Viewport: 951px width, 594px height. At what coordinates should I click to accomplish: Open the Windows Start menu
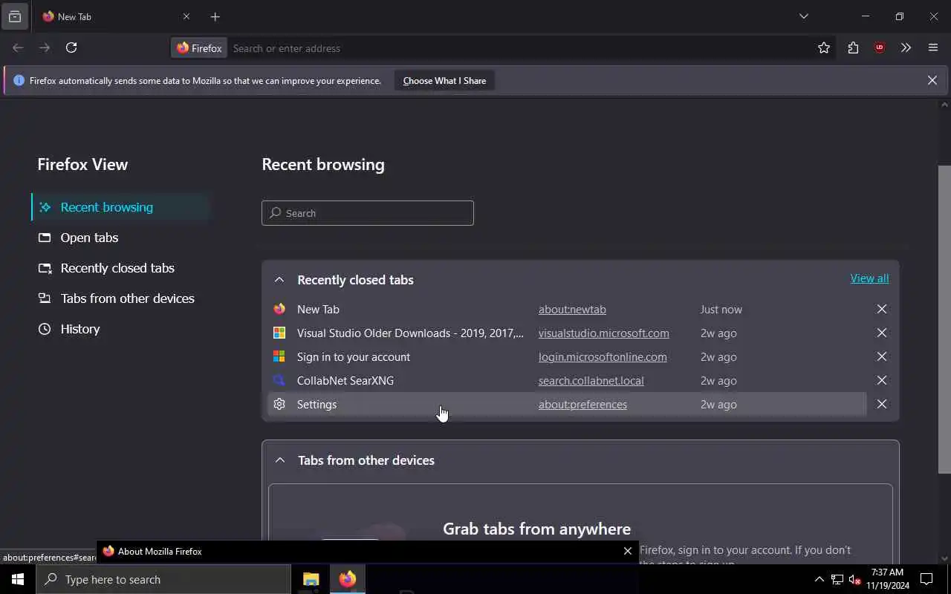[18, 579]
